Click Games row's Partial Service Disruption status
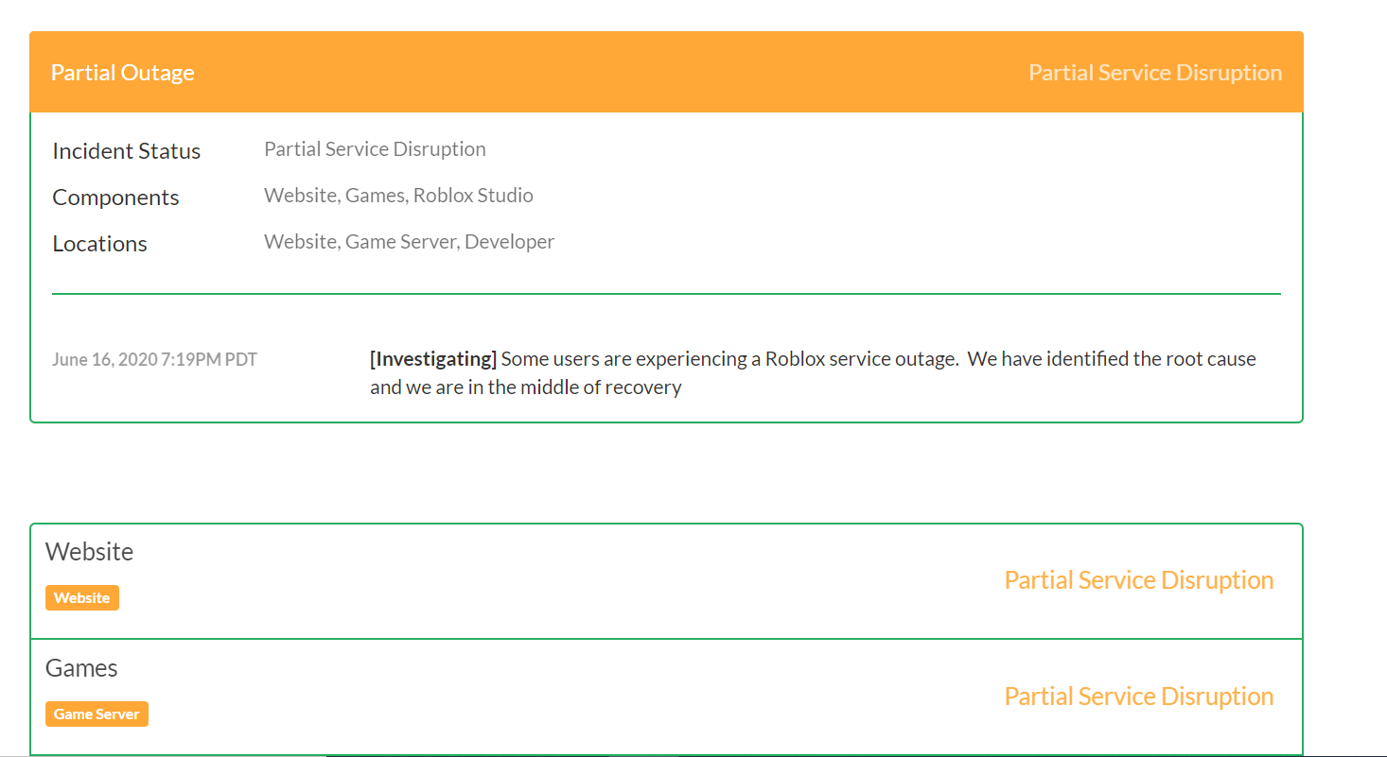The width and height of the screenshot is (1387, 757). [1139, 697]
